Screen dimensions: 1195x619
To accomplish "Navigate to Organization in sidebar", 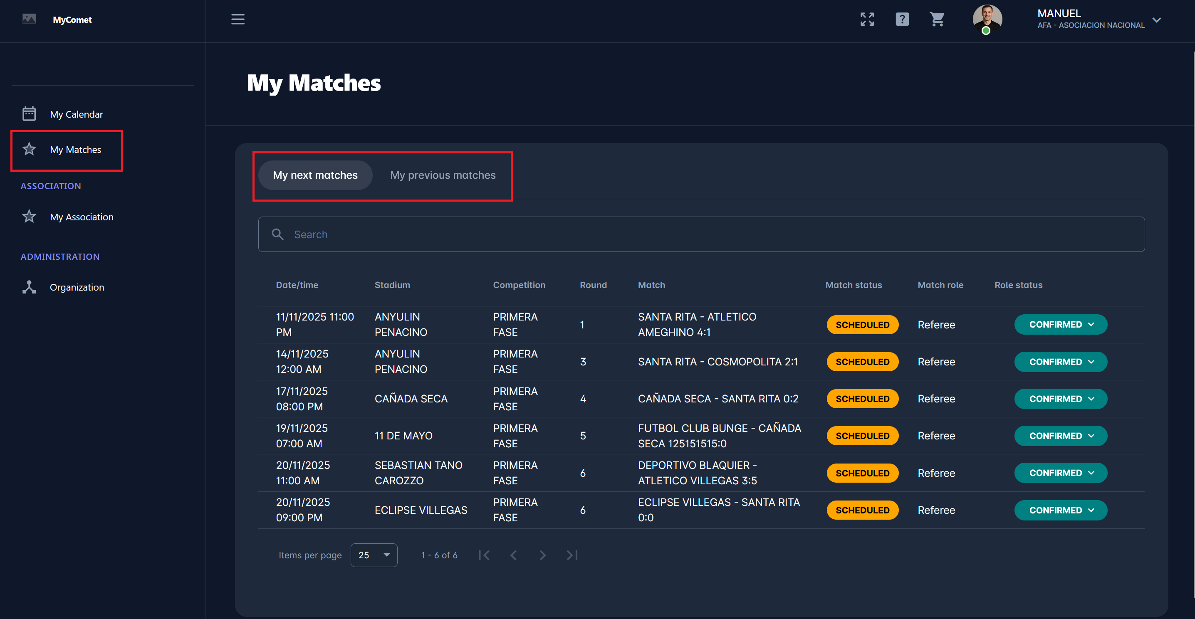I will (x=77, y=287).
